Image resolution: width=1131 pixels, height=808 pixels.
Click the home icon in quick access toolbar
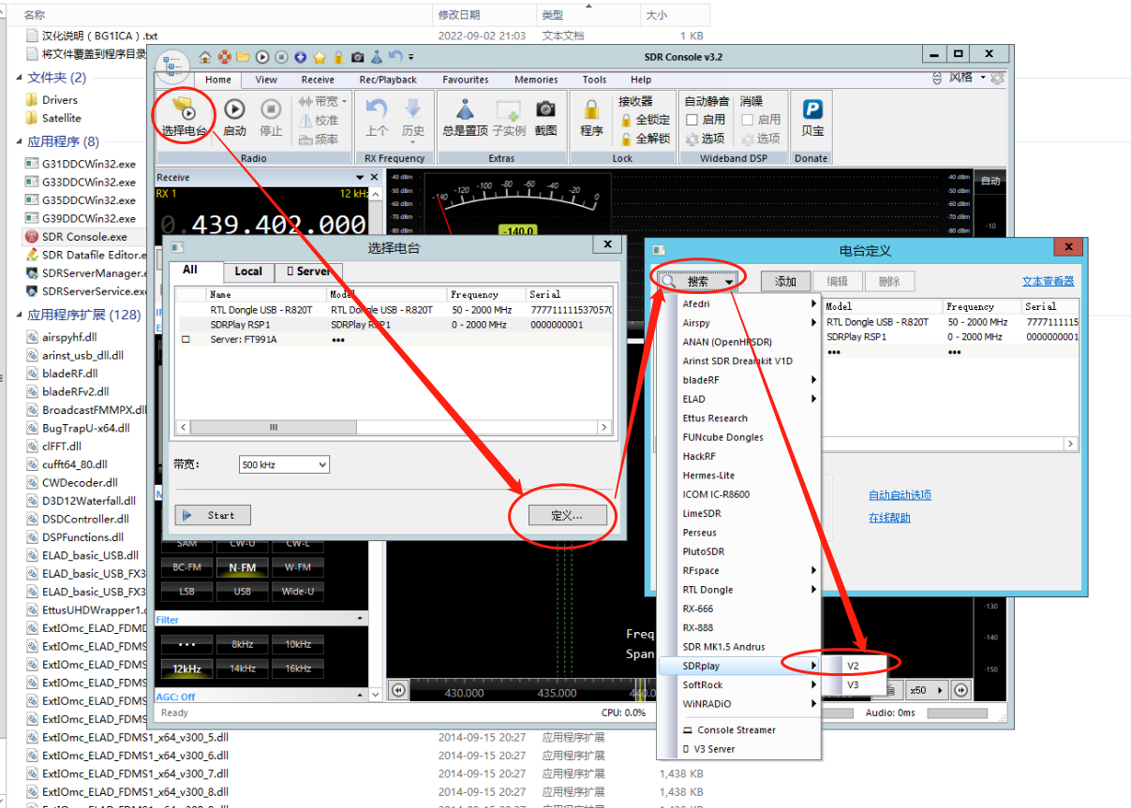pyautogui.click(x=204, y=57)
